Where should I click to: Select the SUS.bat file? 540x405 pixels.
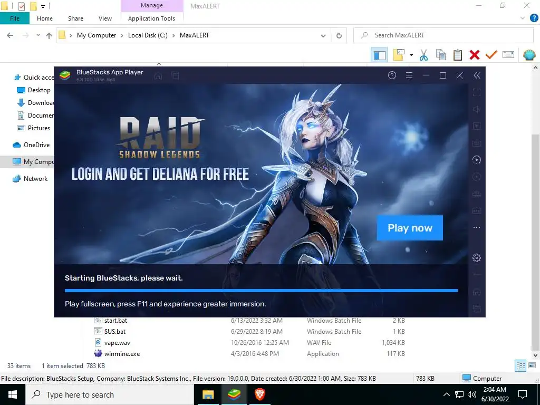click(x=114, y=332)
